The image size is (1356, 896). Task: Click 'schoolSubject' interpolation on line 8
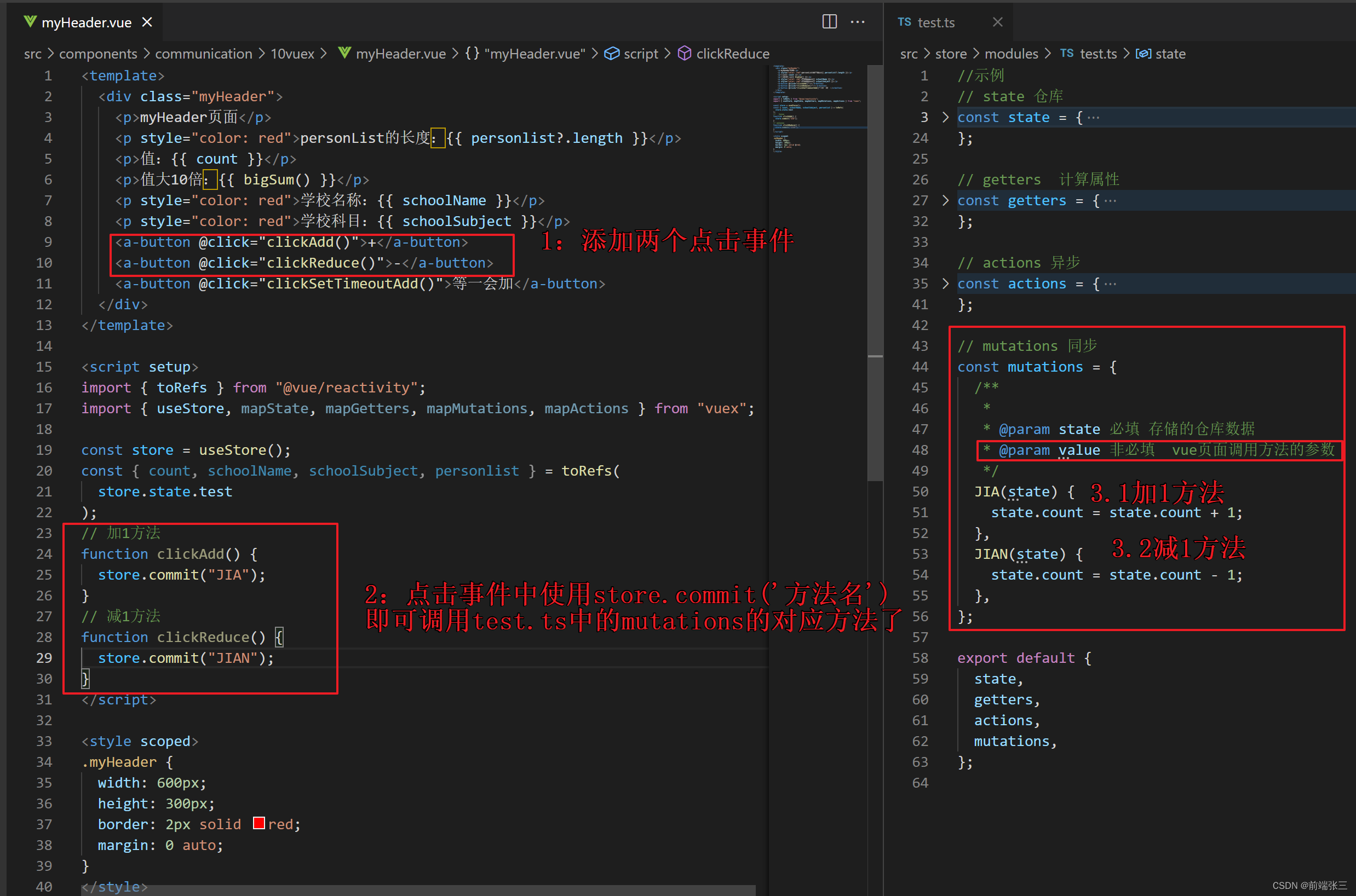(457, 221)
